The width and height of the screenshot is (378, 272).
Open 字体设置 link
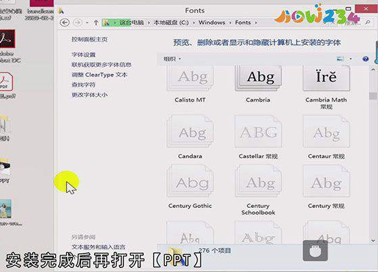tap(83, 55)
